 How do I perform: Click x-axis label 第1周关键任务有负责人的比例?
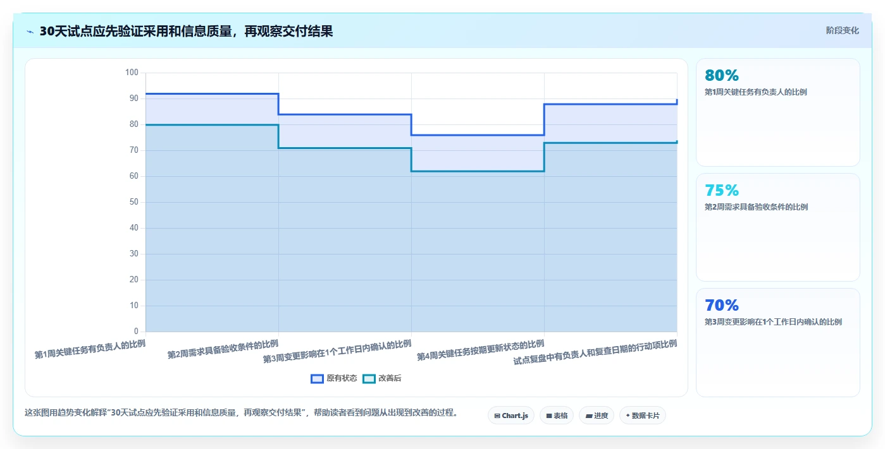click(x=90, y=350)
